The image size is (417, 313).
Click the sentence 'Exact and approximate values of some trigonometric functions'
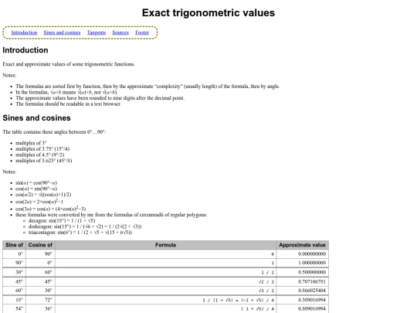tap(69, 64)
